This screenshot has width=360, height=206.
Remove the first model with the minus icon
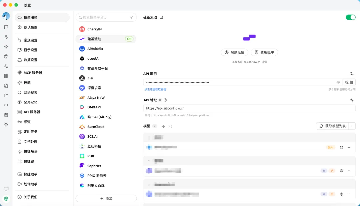[349, 147]
